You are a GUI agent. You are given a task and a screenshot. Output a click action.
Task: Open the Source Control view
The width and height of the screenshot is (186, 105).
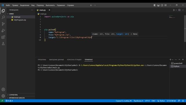point(3,24)
